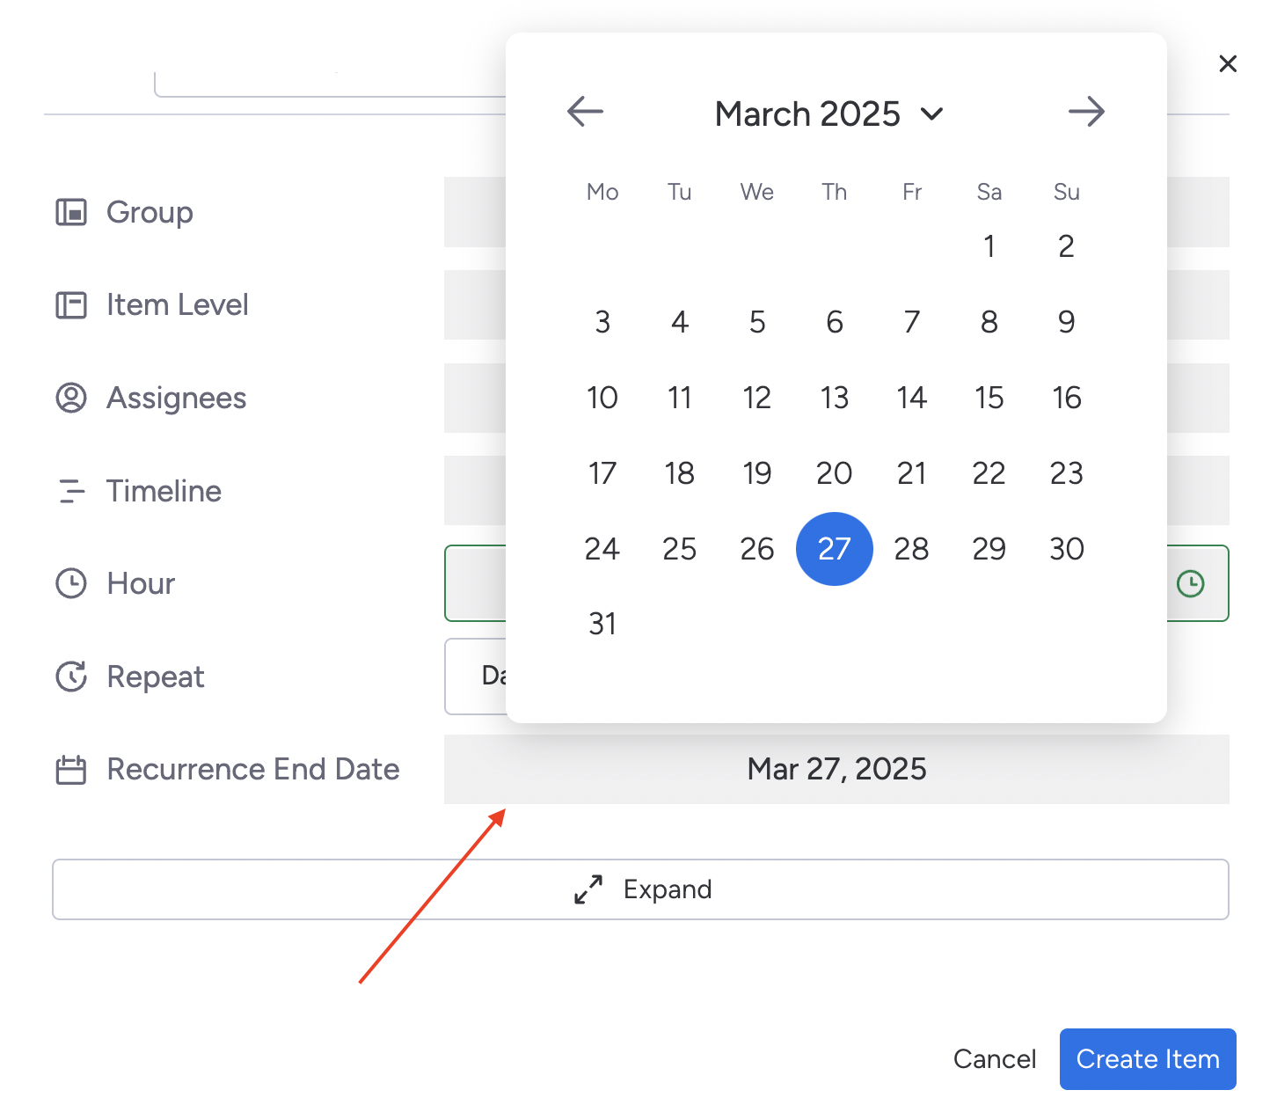Click the Create Item button
The image size is (1270, 1112).
(1147, 1058)
